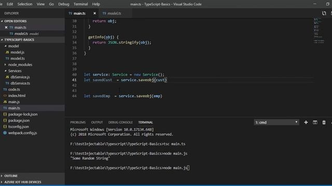Split the terminal pane
Viewport: 332px width, 186px height.
coord(315,122)
